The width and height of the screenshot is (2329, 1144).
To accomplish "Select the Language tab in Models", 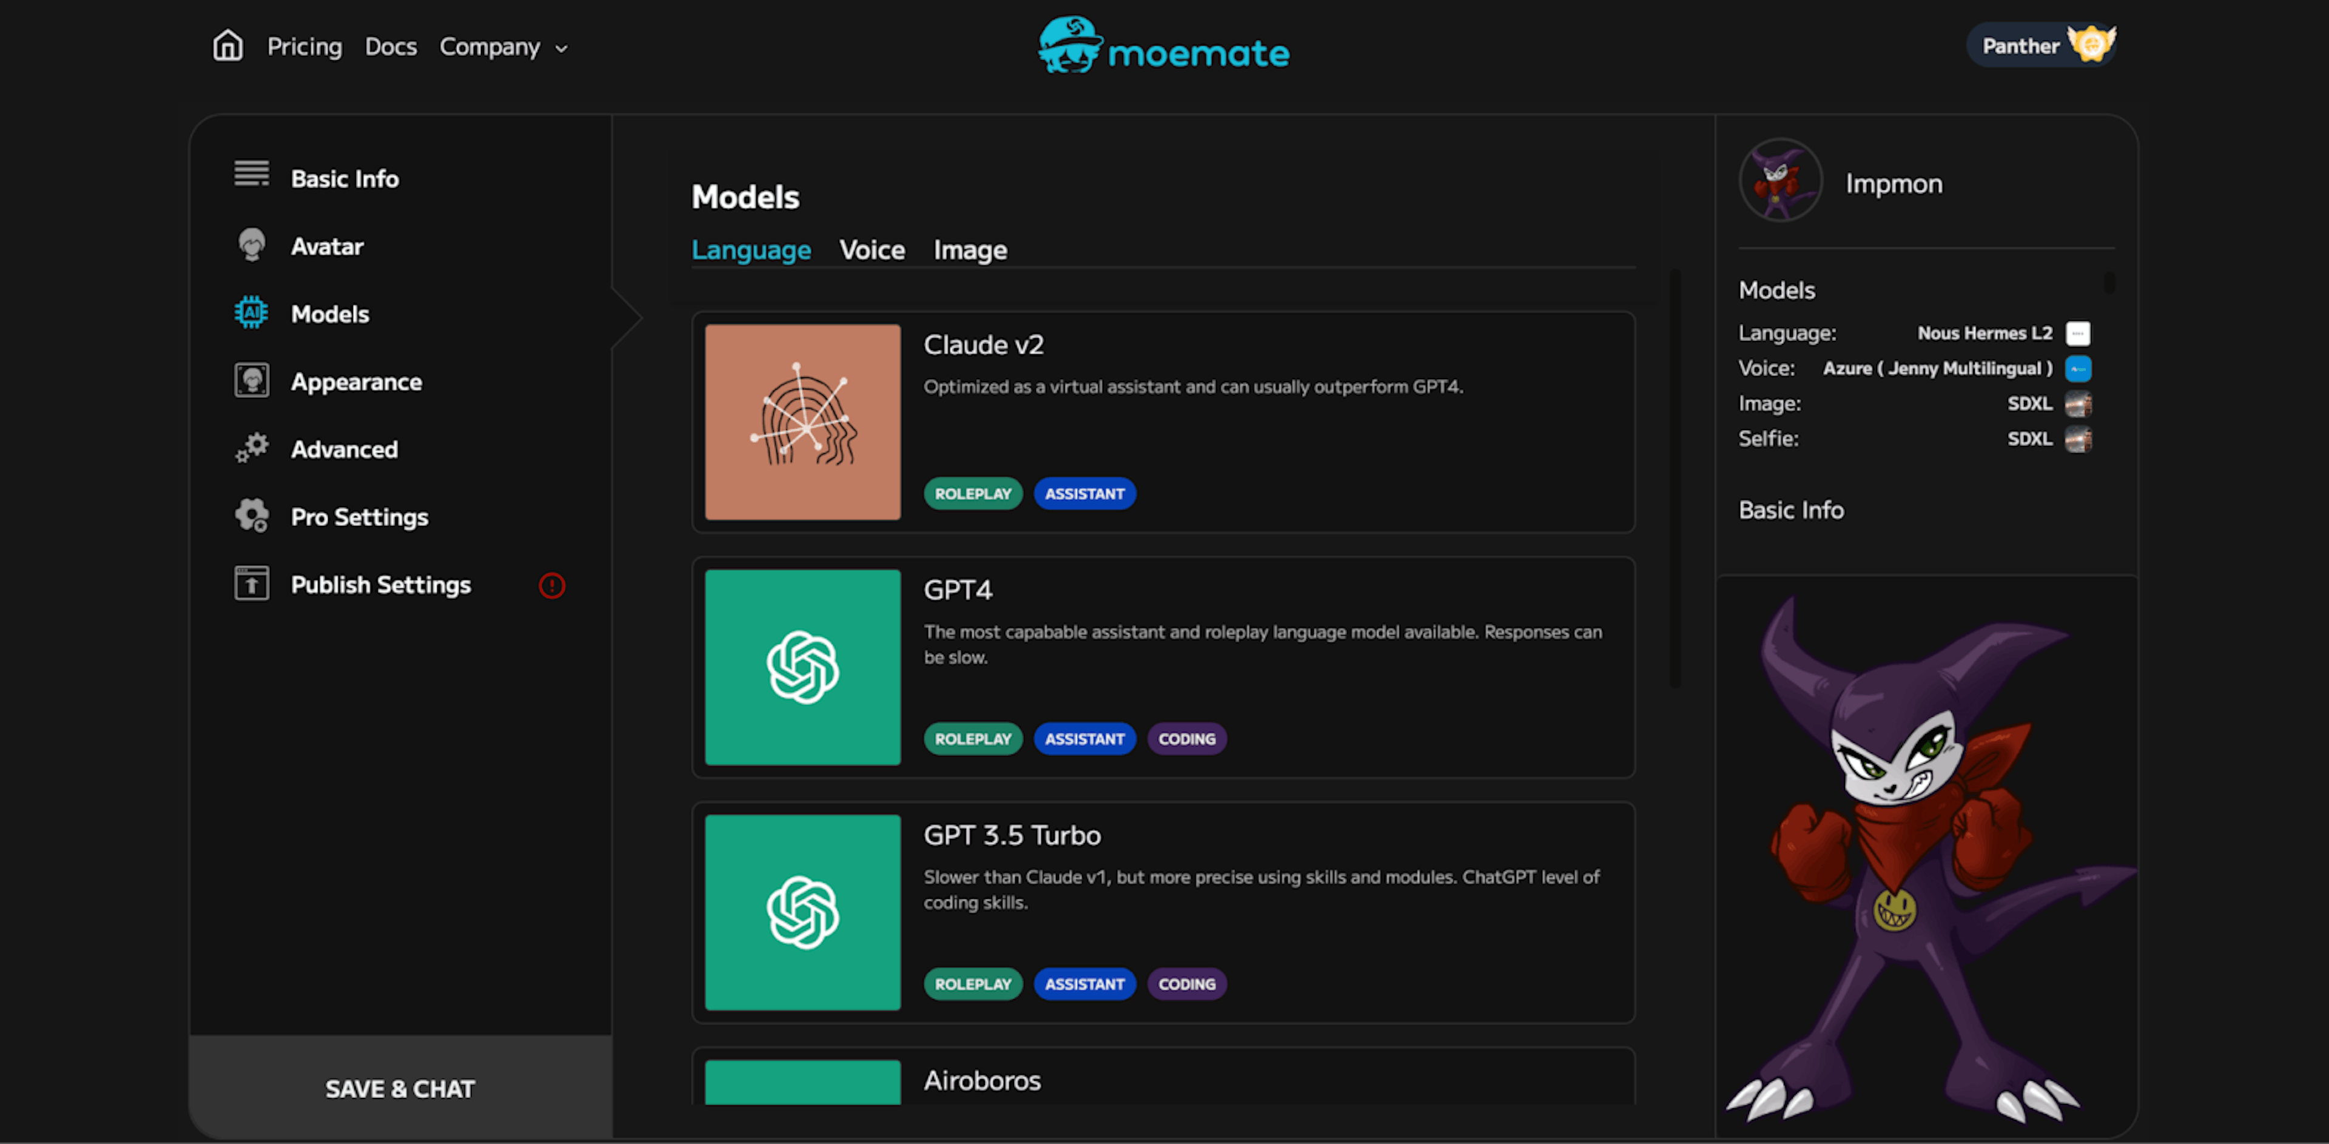I will point(751,249).
